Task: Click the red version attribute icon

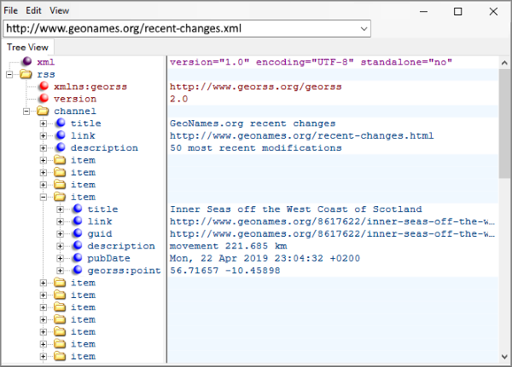Action: coord(43,99)
